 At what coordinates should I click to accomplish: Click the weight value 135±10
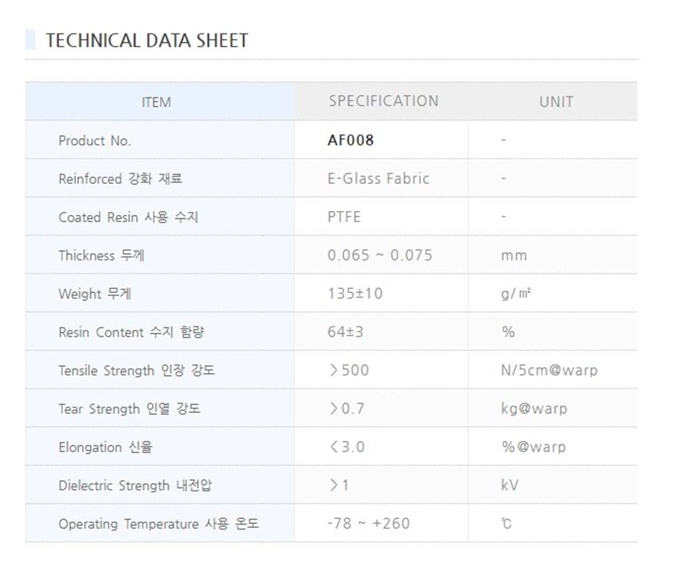pyautogui.click(x=355, y=294)
